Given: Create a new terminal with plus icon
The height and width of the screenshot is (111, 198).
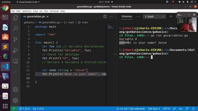Looking at the screenshot, I should tap(171, 16).
